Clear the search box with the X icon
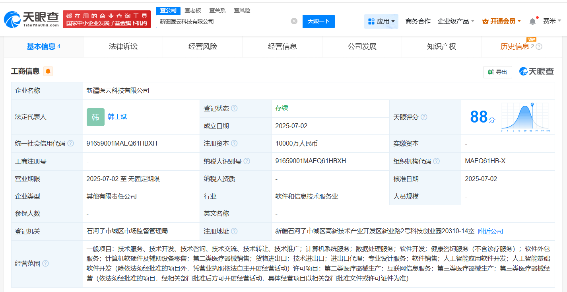 (294, 21)
